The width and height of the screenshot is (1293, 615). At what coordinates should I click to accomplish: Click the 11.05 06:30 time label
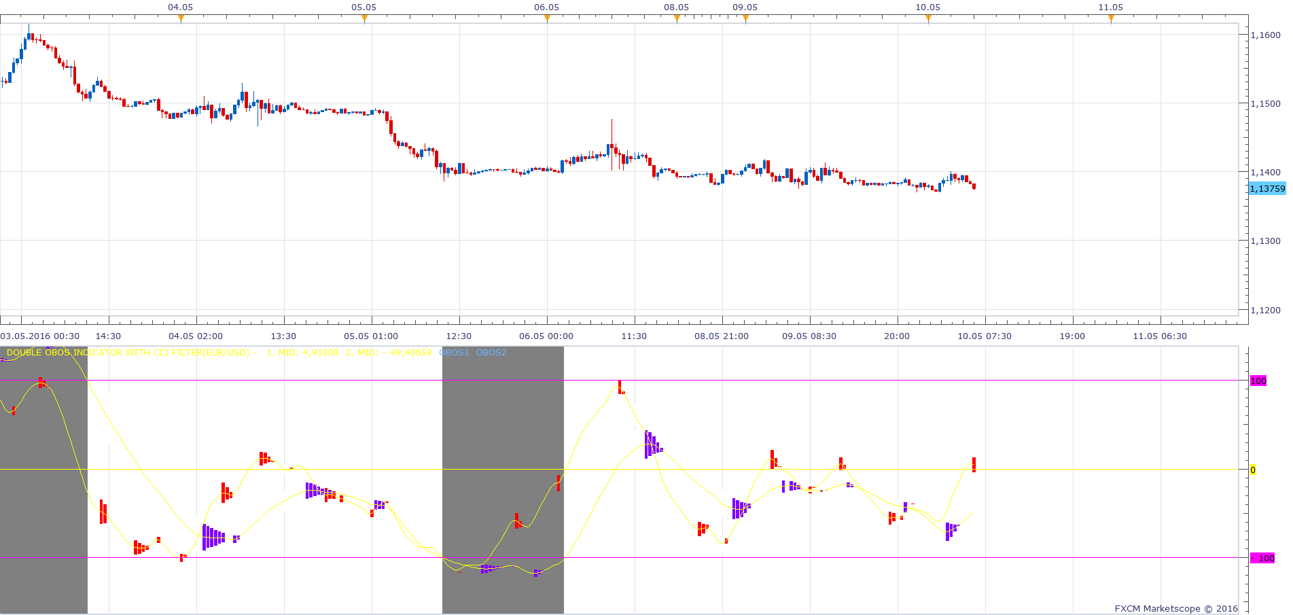[1160, 336]
